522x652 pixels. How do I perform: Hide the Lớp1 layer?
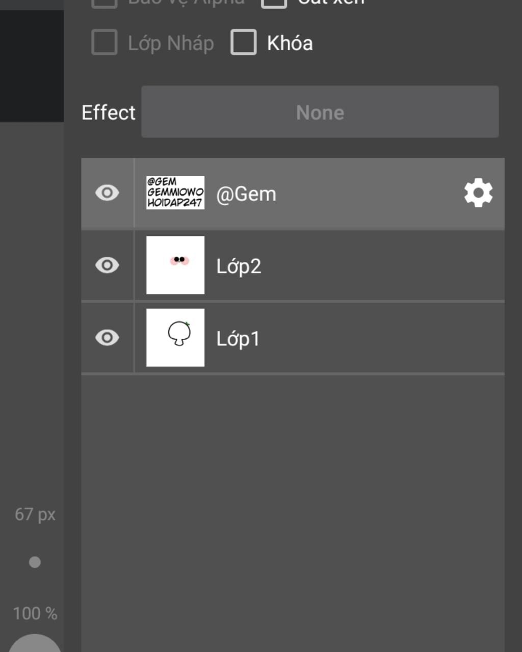(107, 338)
